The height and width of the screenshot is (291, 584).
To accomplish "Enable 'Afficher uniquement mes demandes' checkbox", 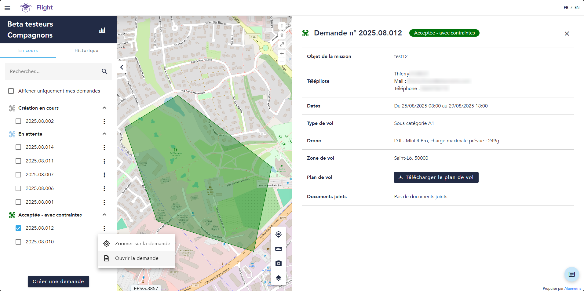I will click(x=11, y=91).
